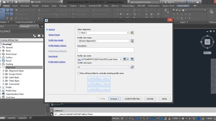Click the Avançar > button
Viewport: 216px width, 121px height.
click(115, 98)
